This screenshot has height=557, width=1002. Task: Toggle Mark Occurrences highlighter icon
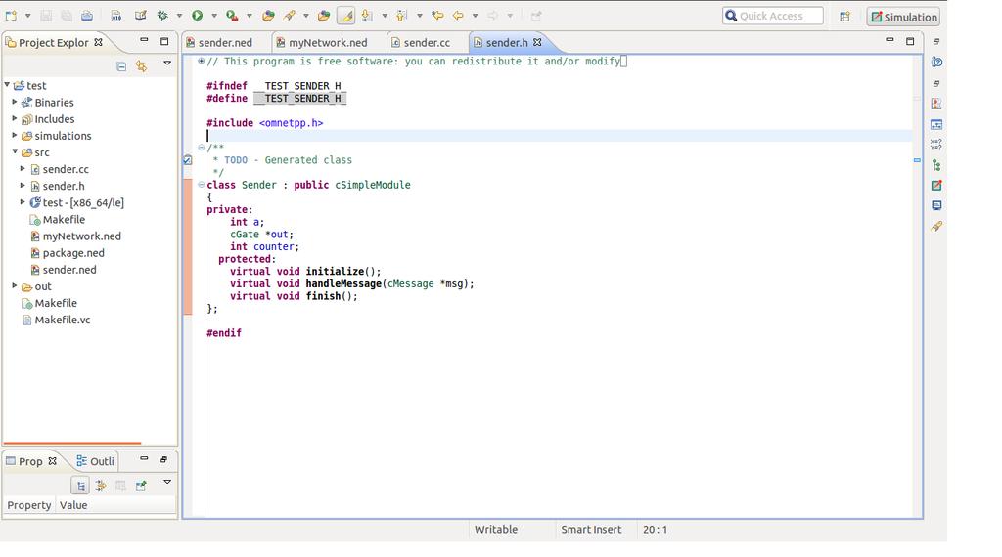[x=345, y=16]
